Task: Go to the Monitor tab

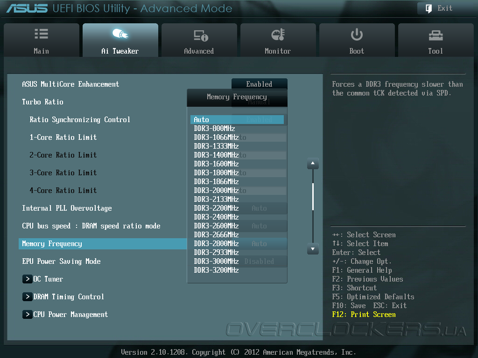Action: coord(278,40)
